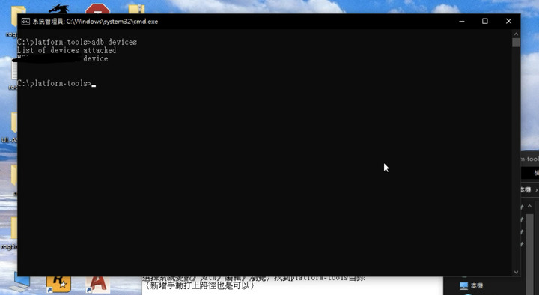539x295 pixels.
Task: Select the red stop-sign desktop icon
Action: [x=97, y=9]
